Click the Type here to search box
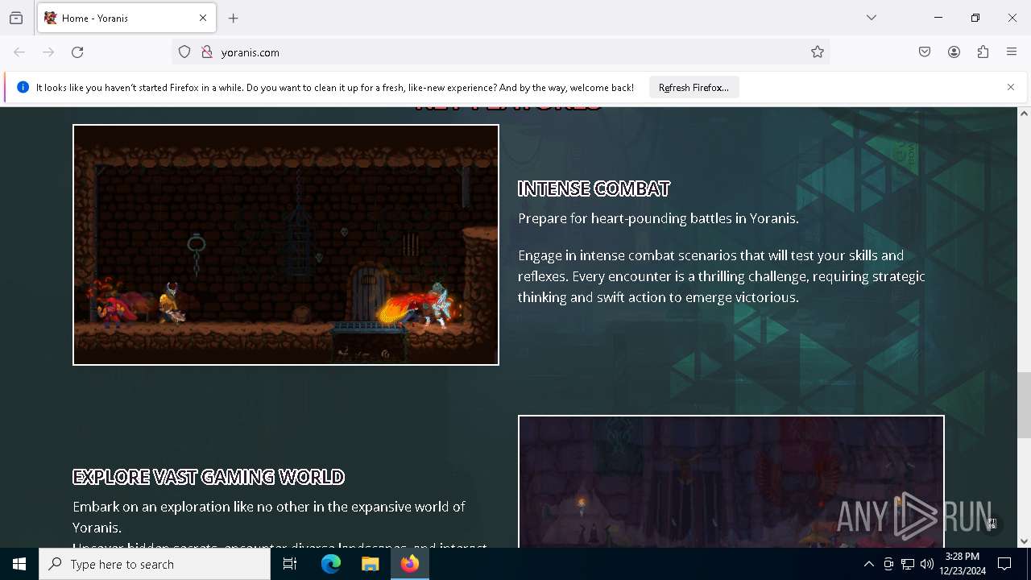The height and width of the screenshot is (580, 1031). coord(155,564)
